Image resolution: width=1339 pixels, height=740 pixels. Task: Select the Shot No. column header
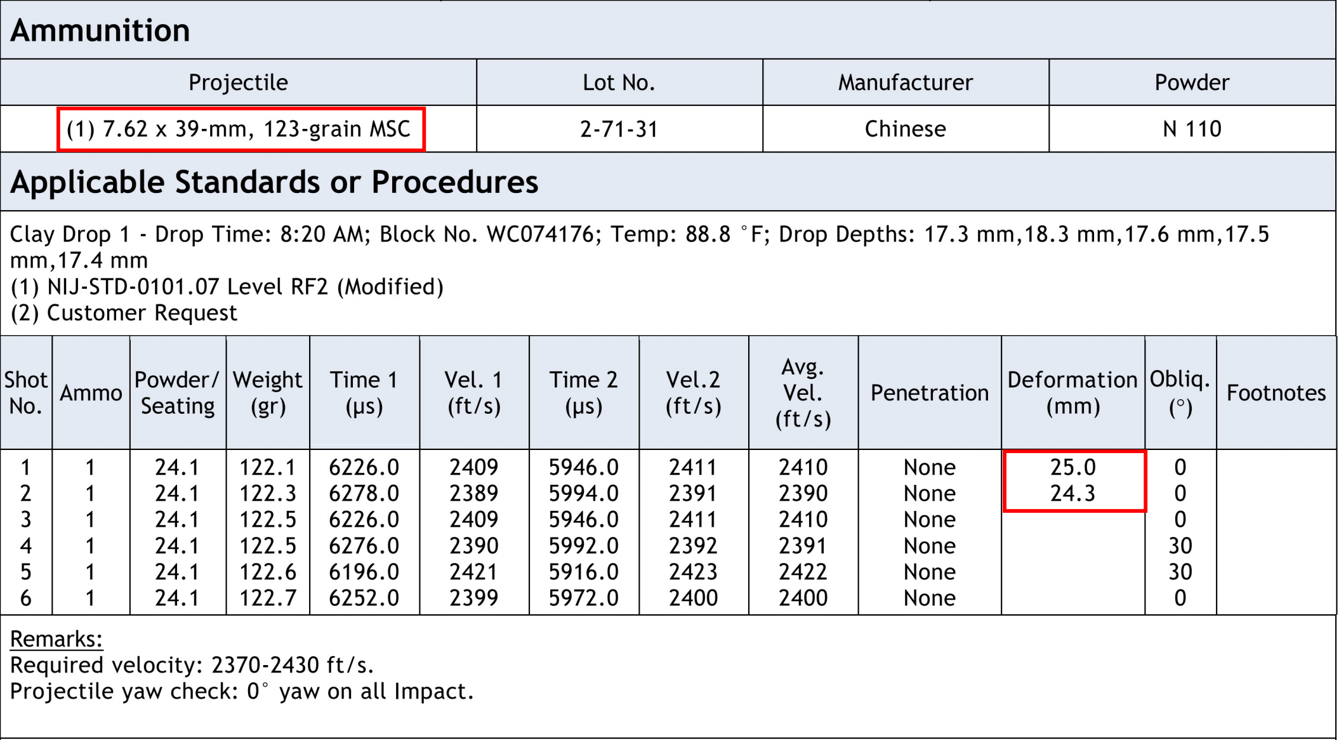pos(25,392)
